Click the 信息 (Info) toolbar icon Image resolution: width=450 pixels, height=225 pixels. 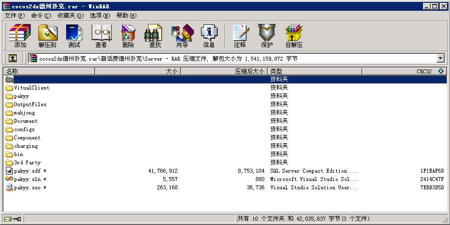tap(209, 36)
